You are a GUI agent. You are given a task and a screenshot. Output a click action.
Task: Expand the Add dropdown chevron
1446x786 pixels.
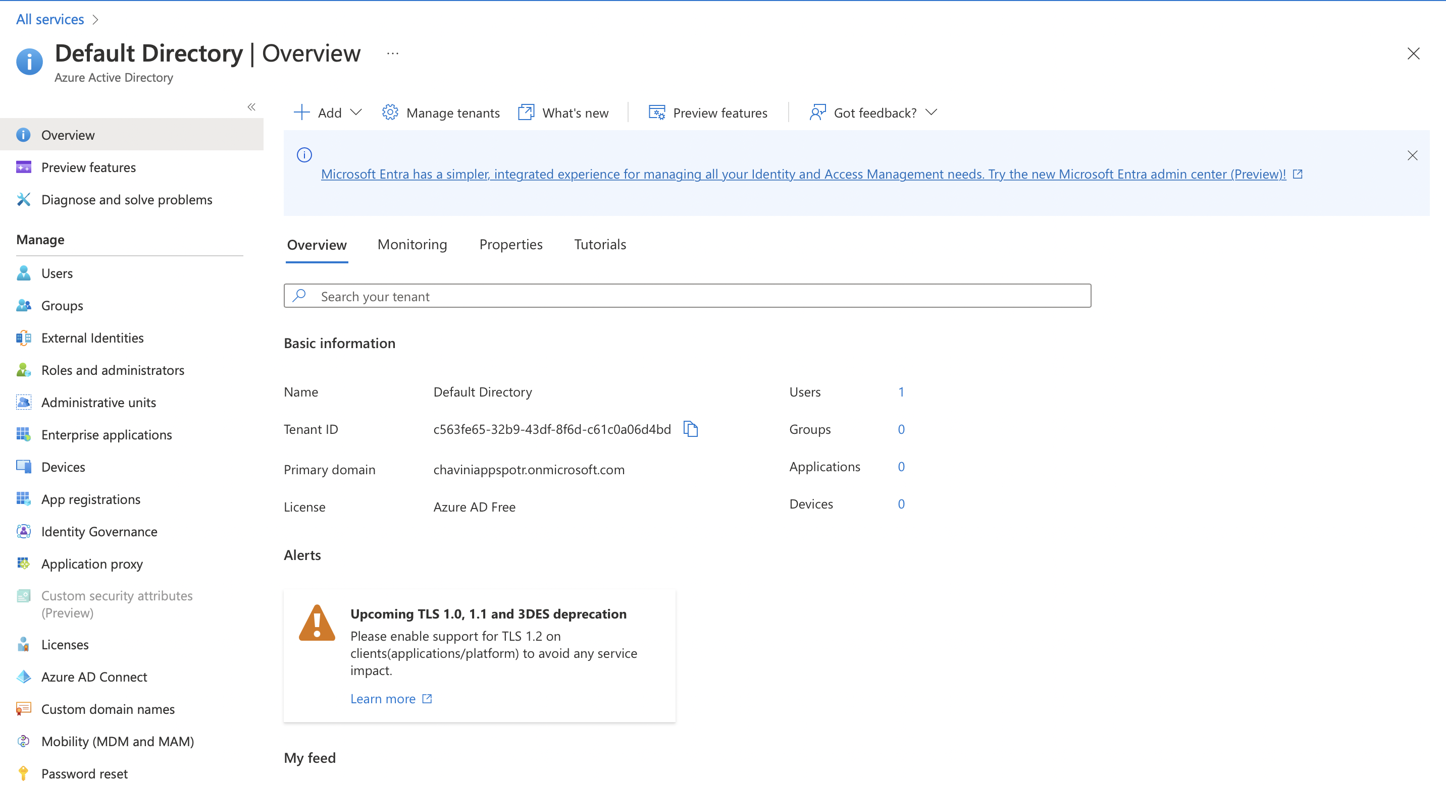(x=356, y=113)
